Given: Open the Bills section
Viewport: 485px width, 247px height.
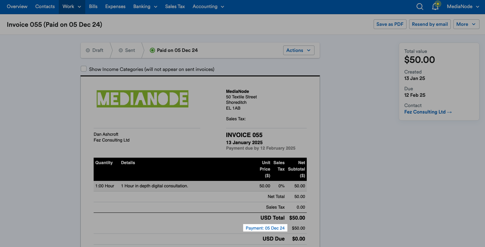Looking at the screenshot, I should pos(93,6).
